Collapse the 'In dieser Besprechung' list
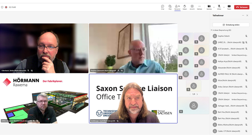The image size is (252, 138). tap(211, 30)
